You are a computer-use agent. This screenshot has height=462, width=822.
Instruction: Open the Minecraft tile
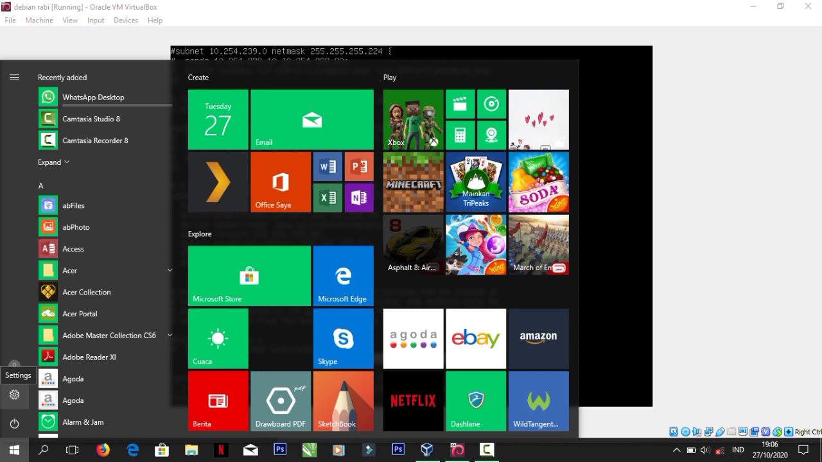click(413, 182)
